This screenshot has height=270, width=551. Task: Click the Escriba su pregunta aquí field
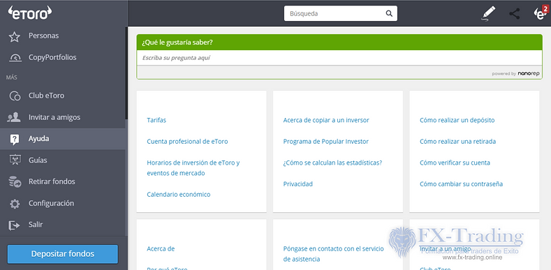[x=339, y=58]
